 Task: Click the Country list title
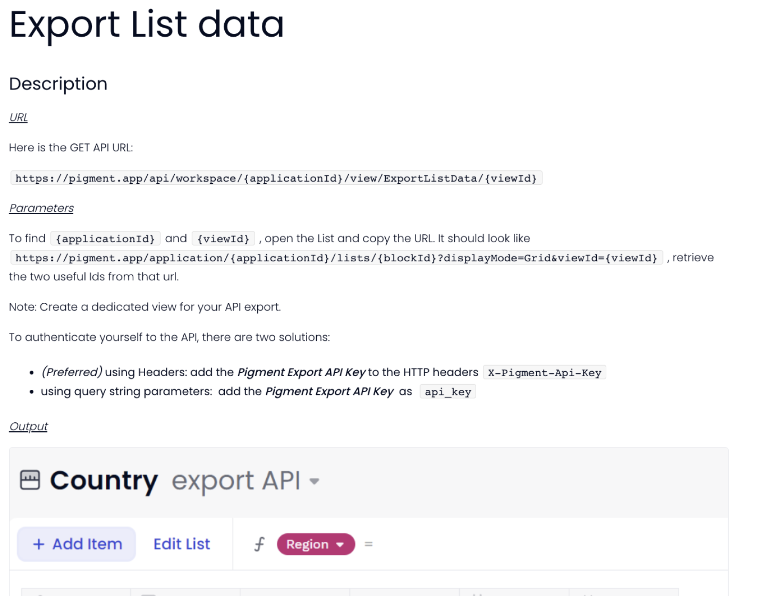click(104, 480)
